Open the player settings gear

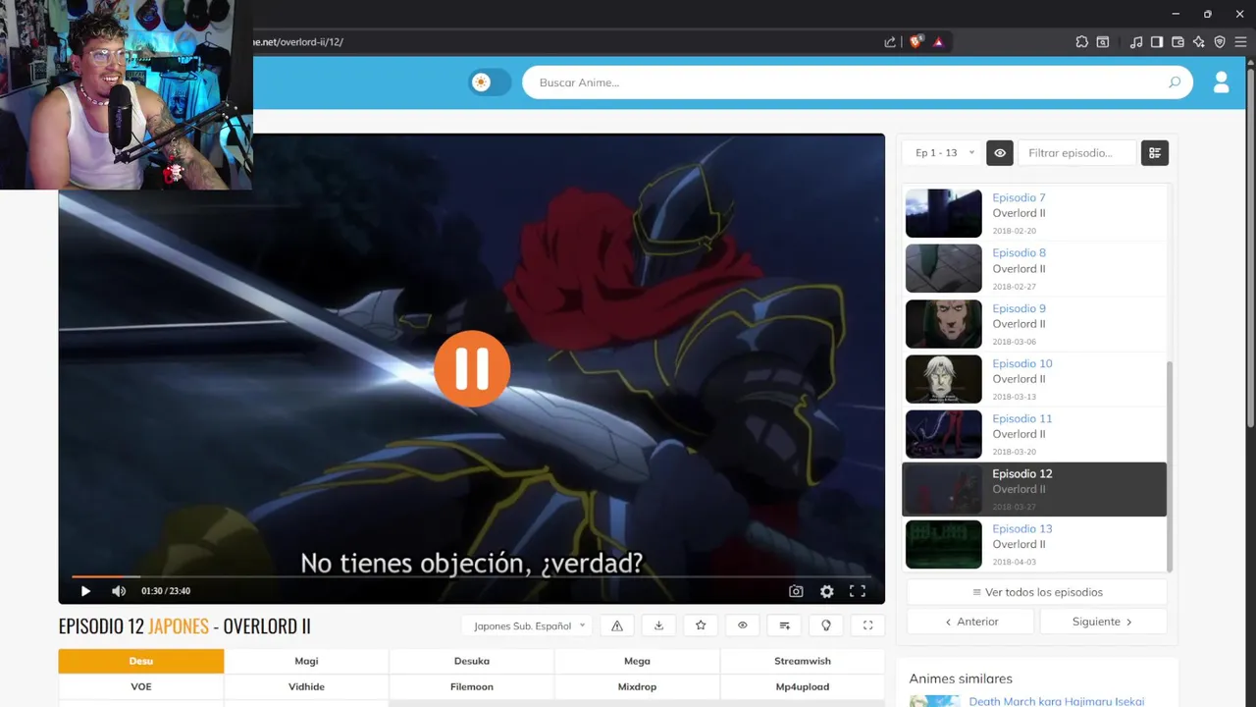(x=827, y=591)
